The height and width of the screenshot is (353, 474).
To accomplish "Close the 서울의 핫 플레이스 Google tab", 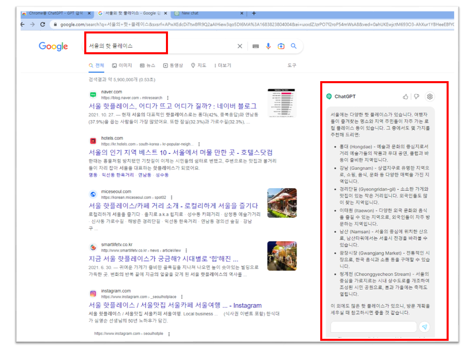I will click(165, 13).
